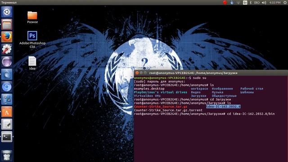Close the terminal window with red button
288x162 pixels.
point(137,73)
